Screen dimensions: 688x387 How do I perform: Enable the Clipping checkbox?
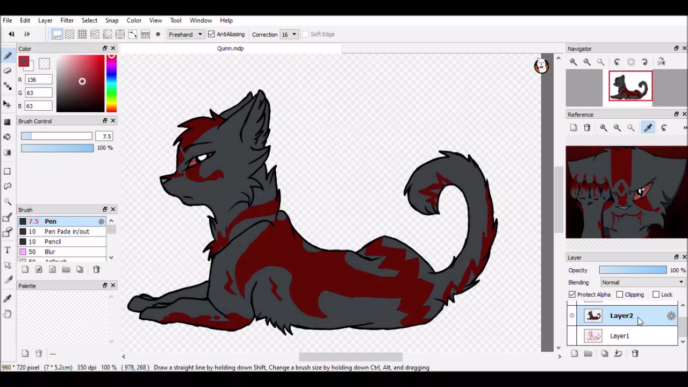[620, 295]
